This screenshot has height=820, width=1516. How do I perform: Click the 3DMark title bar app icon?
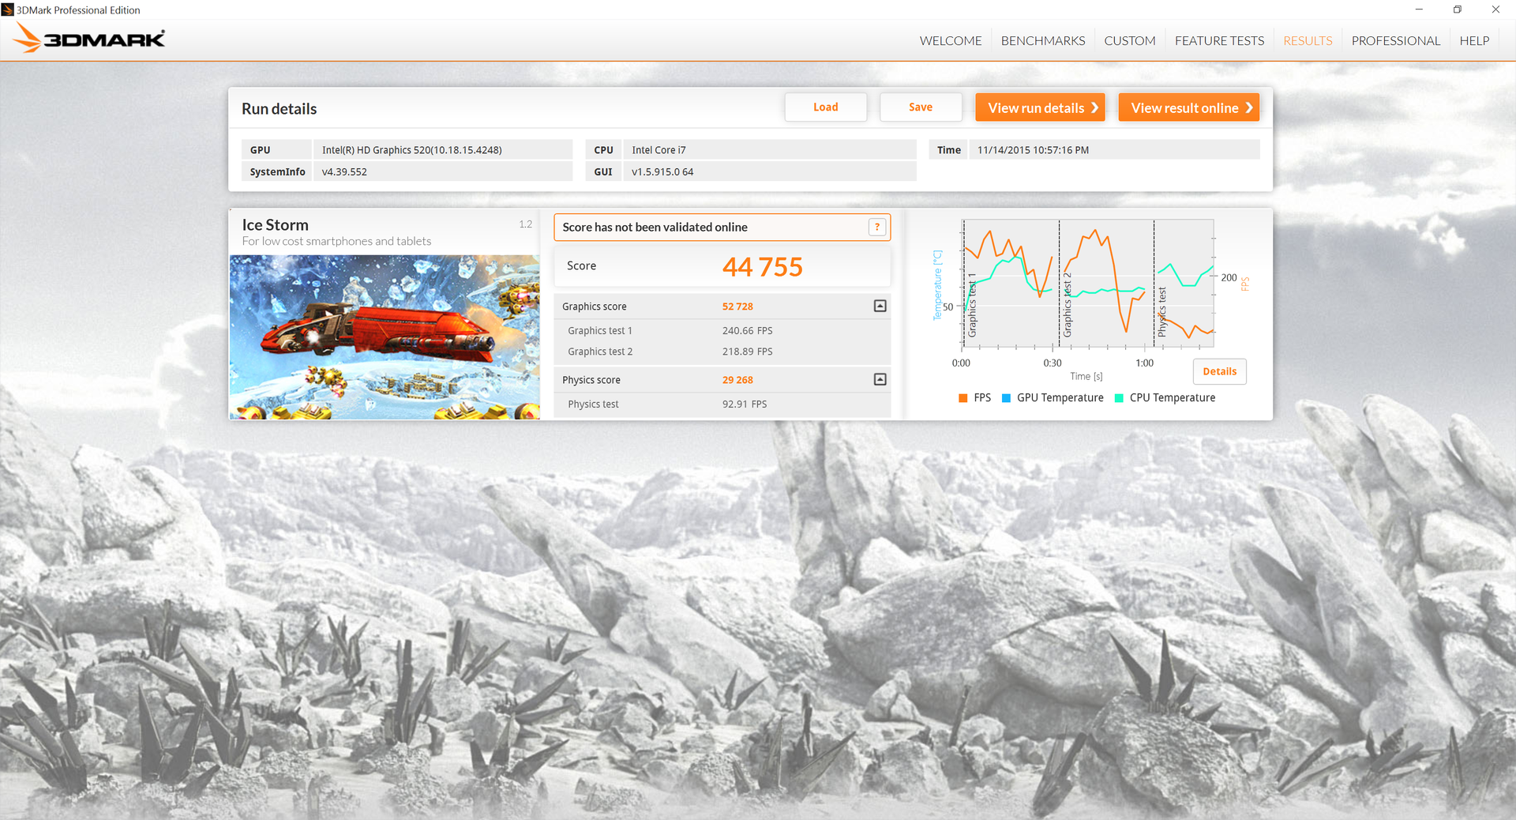8,9
